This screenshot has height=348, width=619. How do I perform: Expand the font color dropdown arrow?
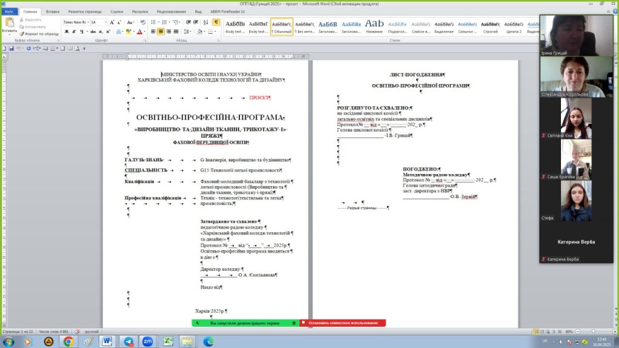[x=145, y=31]
